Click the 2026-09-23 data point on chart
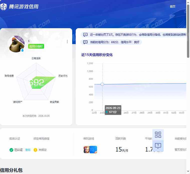The image size is (190, 174). click(102, 84)
